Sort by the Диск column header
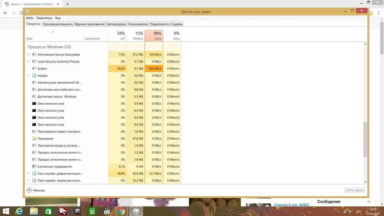Viewport: 384px width, 216px height. tap(154, 35)
